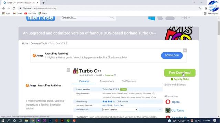Open the EN language dropdown
Image resolution: width=220 pixels, height=123 pixels.
click(186, 18)
